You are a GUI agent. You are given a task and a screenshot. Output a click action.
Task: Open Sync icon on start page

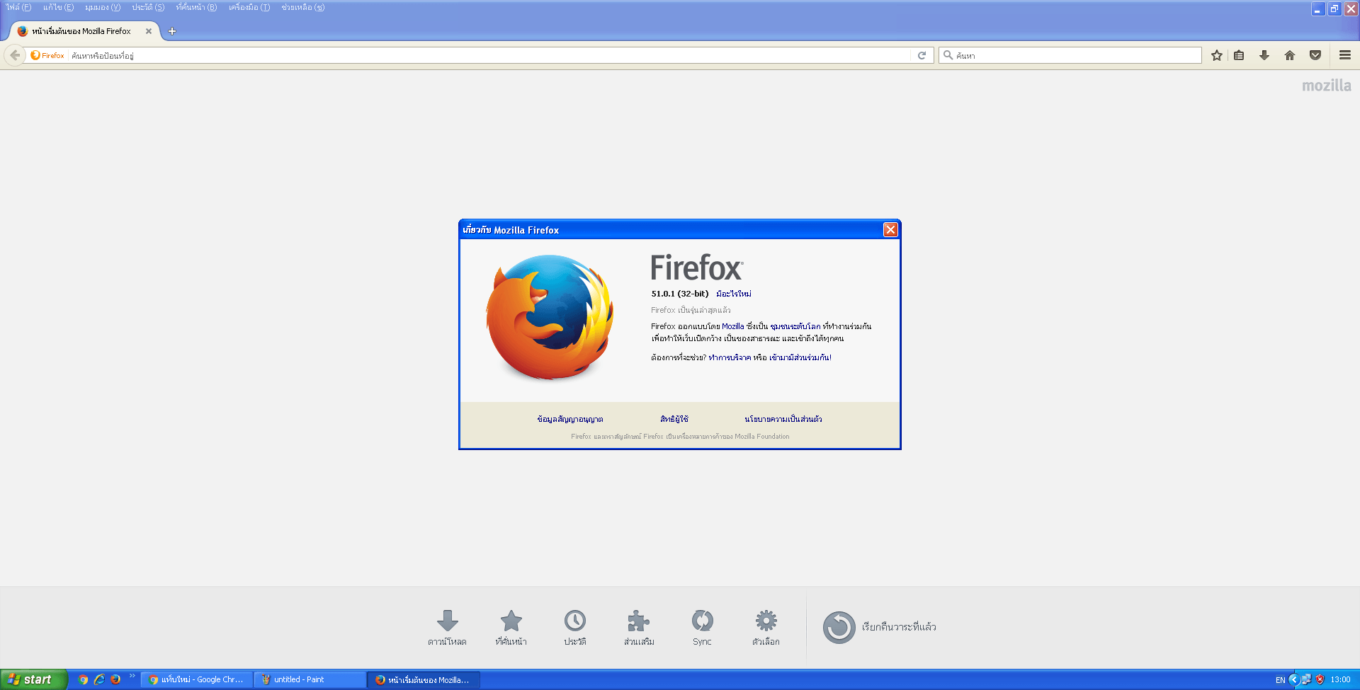click(x=702, y=628)
